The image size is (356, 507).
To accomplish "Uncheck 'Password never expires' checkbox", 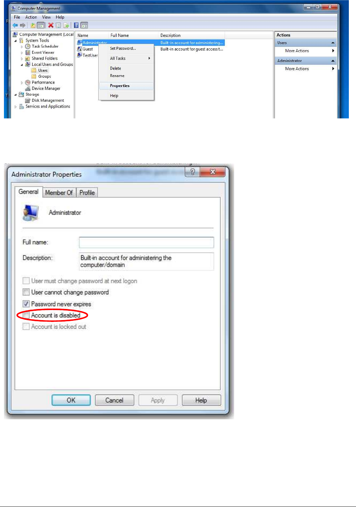I will click(x=26, y=304).
